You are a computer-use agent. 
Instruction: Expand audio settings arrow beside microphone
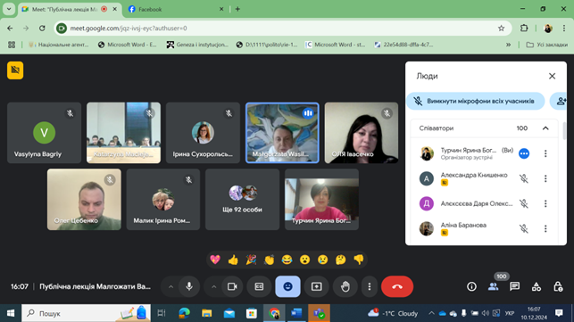point(171,286)
